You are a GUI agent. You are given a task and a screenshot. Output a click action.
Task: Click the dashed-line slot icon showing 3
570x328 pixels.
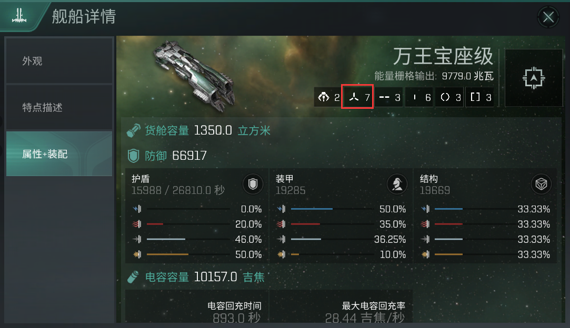coord(388,97)
